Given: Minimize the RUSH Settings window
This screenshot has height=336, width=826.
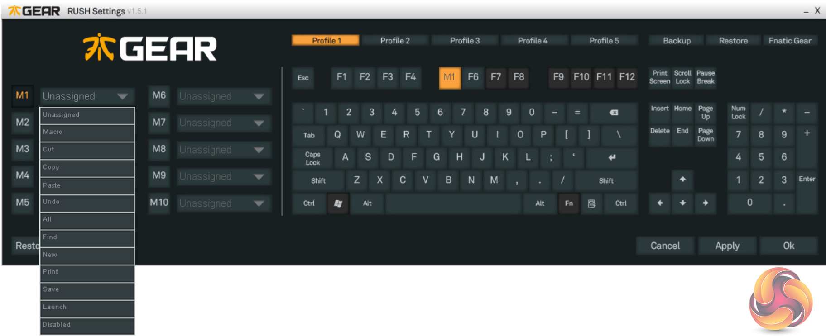Looking at the screenshot, I should click(x=806, y=11).
